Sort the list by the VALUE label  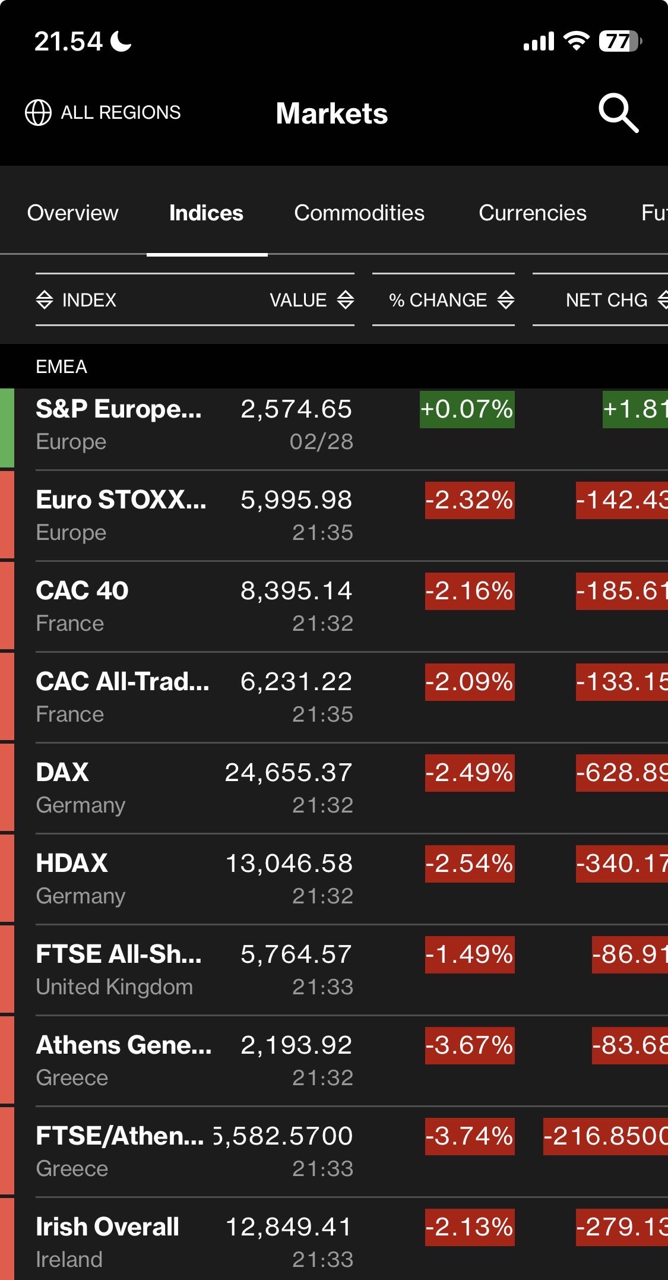click(x=298, y=300)
